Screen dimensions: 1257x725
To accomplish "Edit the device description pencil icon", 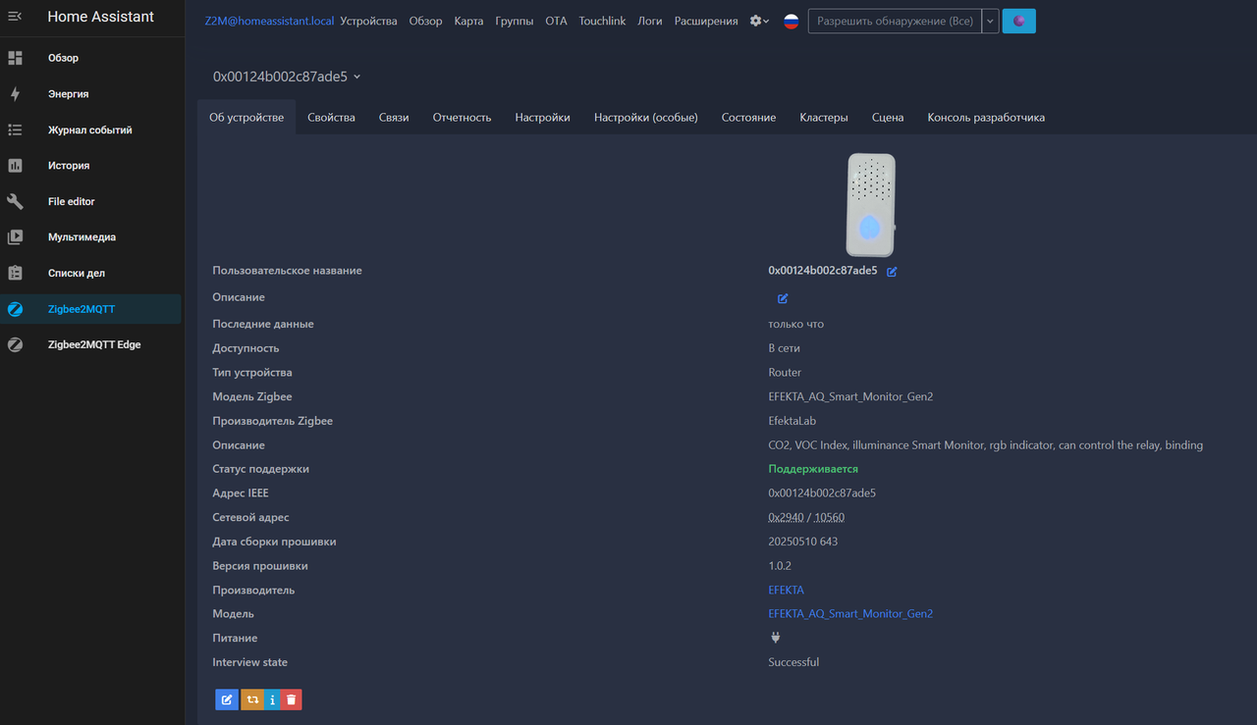I will (783, 298).
